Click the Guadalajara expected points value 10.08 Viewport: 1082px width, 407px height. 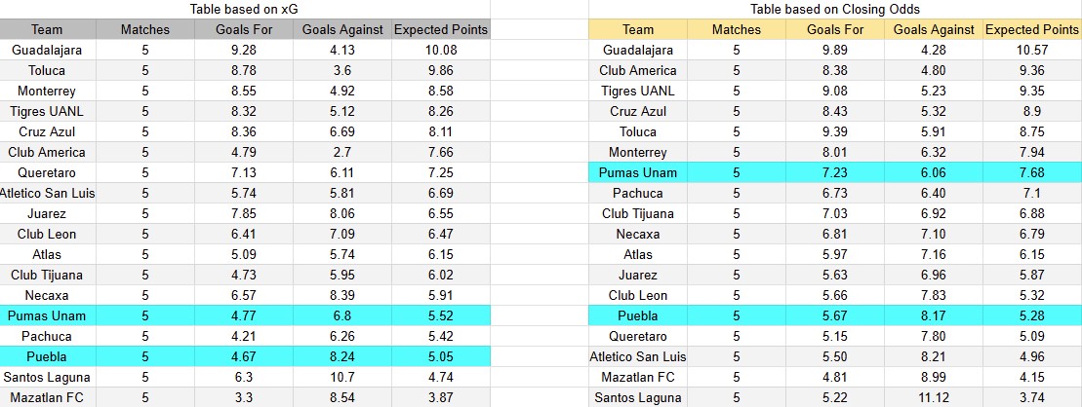tap(440, 50)
